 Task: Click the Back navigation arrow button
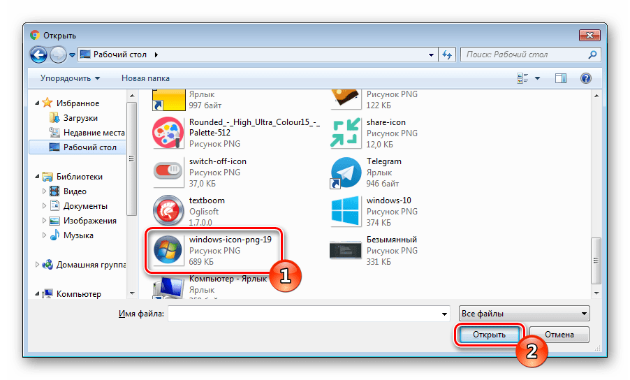click(38, 54)
